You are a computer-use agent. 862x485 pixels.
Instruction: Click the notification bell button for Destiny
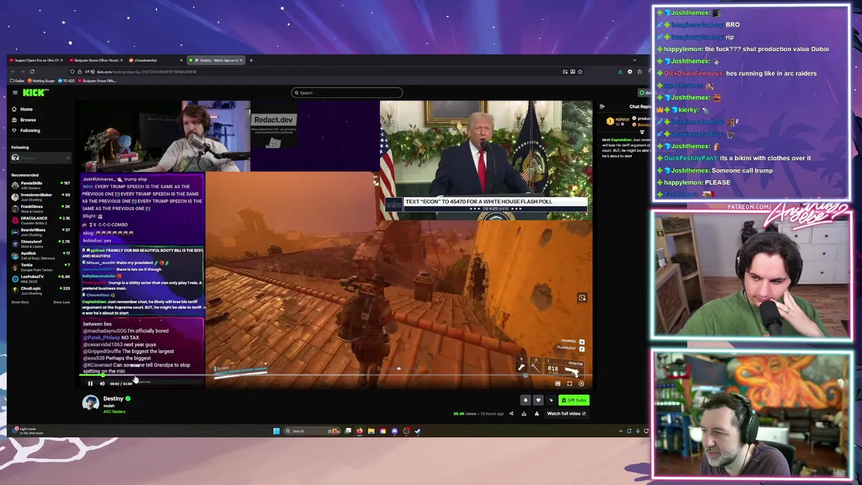(526, 400)
